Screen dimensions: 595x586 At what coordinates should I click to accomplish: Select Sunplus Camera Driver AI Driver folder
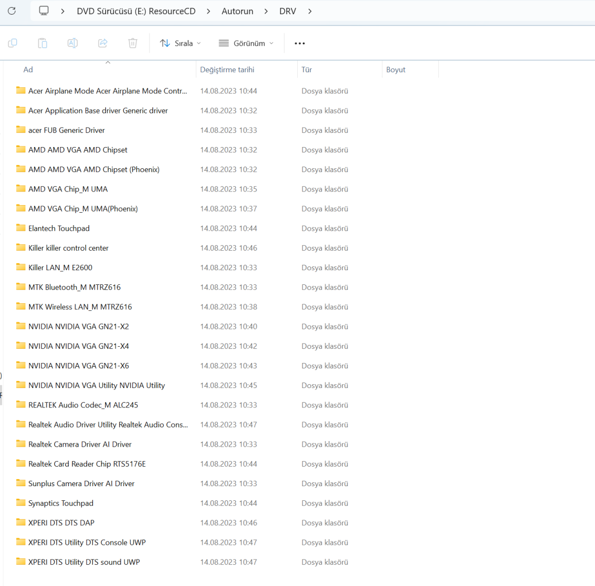pyautogui.click(x=81, y=483)
